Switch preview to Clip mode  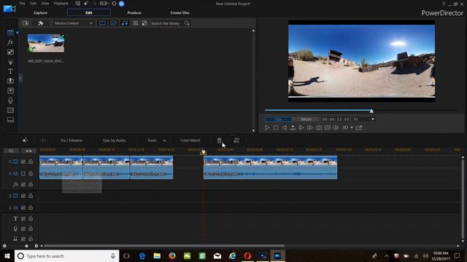tap(278, 119)
